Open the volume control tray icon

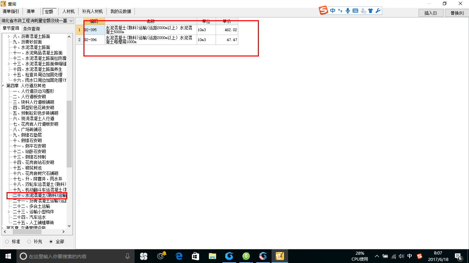click(x=401, y=256)
